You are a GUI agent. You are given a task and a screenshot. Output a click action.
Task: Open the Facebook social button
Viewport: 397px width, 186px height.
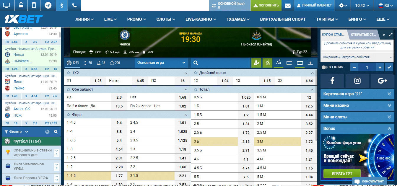click(x=332, y=80)
